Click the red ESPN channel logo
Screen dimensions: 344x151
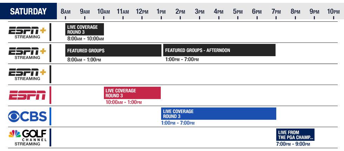[27, 95]
